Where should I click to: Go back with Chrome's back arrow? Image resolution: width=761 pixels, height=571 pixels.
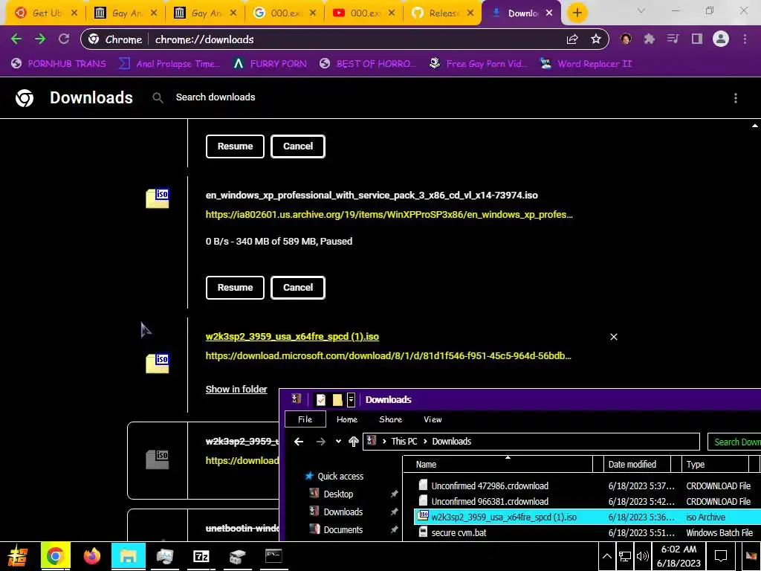click(x=16, y=39)
